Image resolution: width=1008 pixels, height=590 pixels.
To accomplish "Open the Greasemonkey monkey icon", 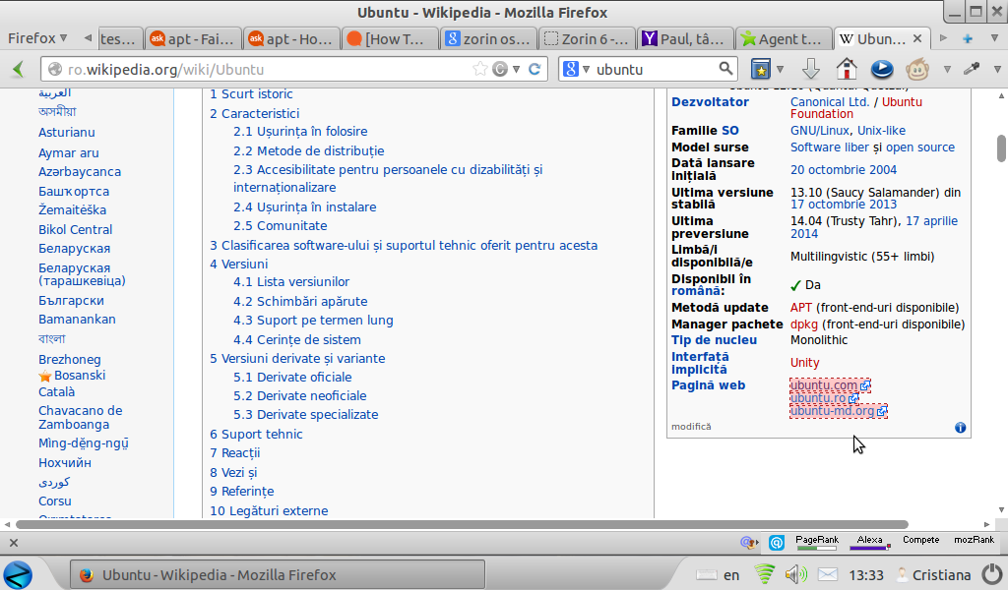I will click(917, 69).
